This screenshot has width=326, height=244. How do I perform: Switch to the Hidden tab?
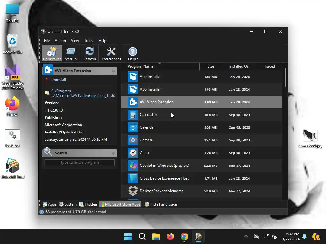coord(88,204)
